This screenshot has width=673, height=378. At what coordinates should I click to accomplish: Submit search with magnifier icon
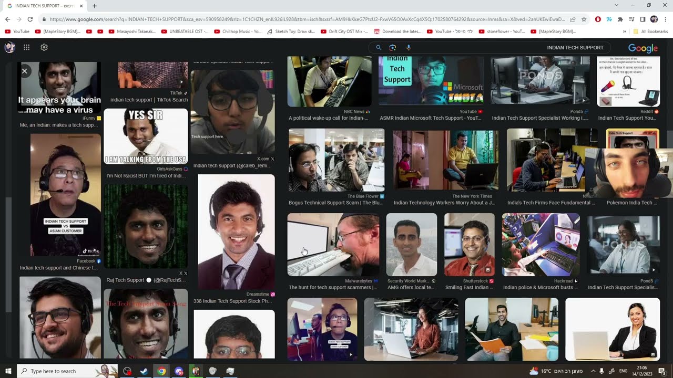pyautogui.click(x=378, y=48)
